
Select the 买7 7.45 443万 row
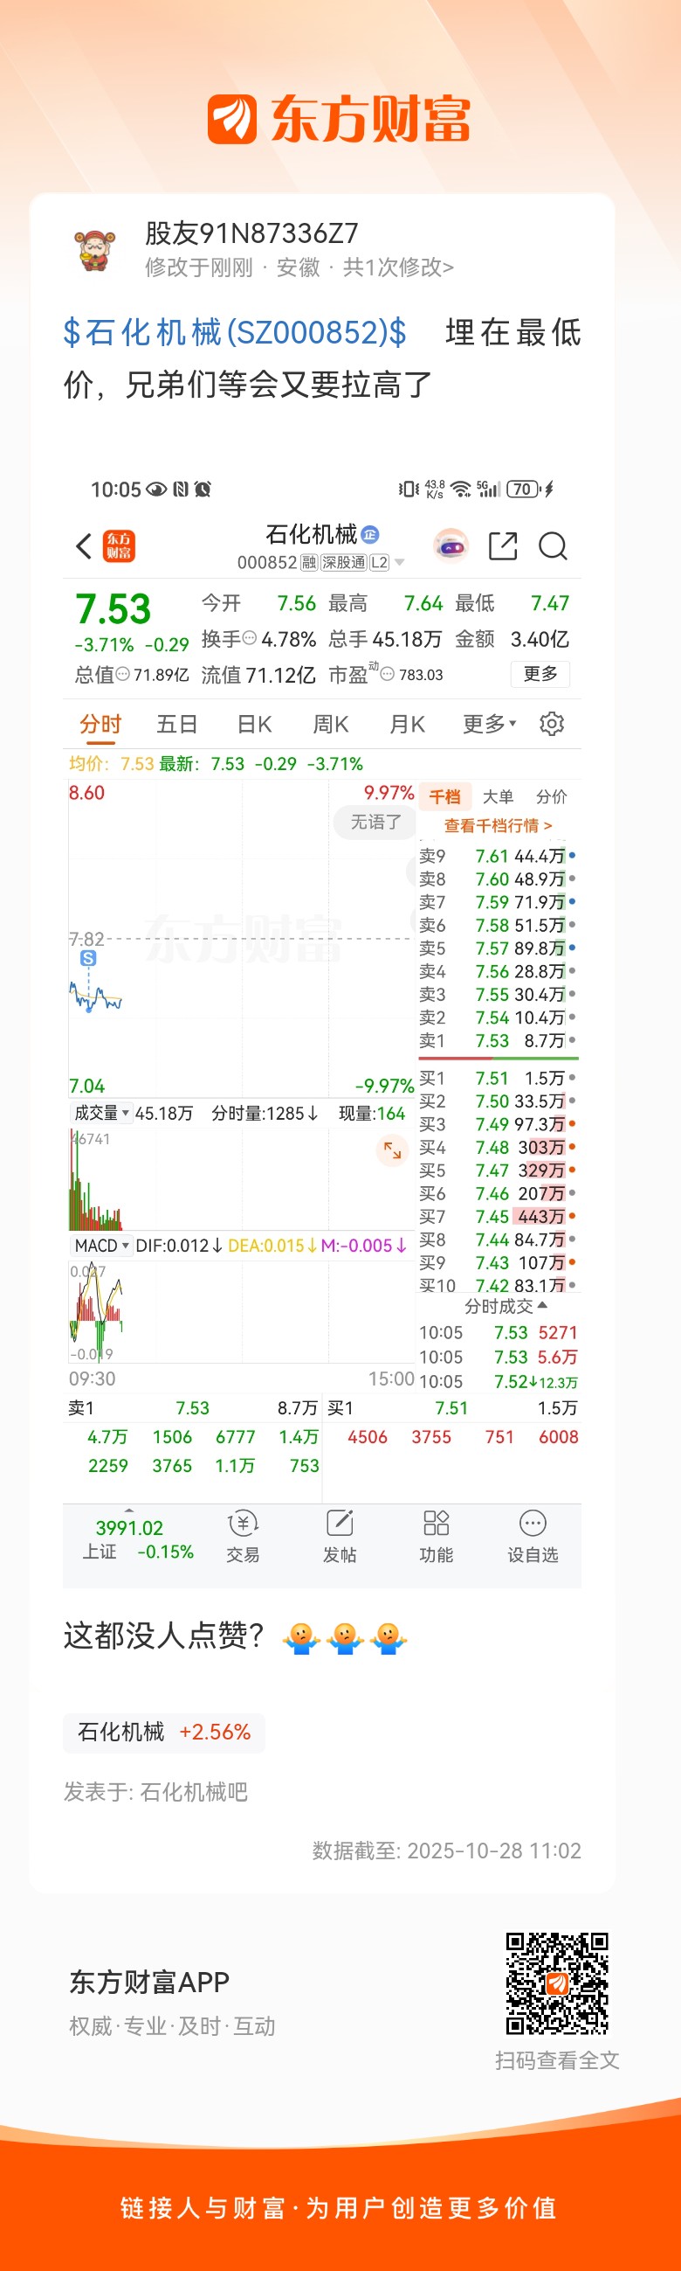(498, 1217)
